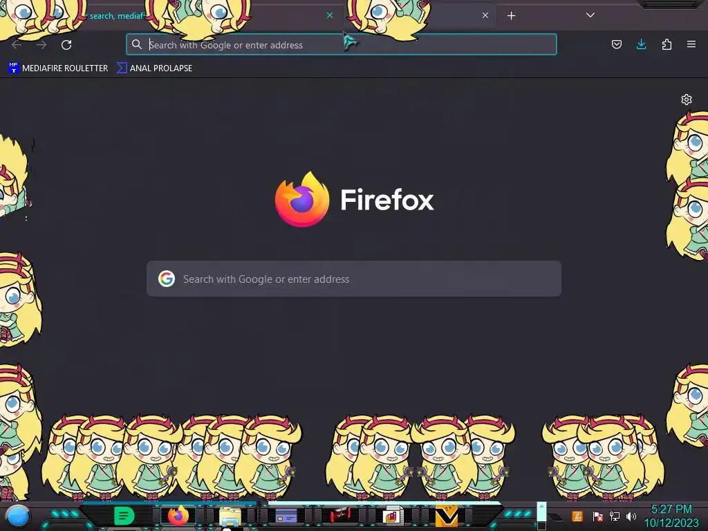The height and width of the screenshot is (531, 708).
Task: Switch to the search, mediaf tab
Action: pos(171,16)
